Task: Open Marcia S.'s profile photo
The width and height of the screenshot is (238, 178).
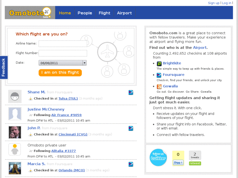Action: (x=15, y=168)
